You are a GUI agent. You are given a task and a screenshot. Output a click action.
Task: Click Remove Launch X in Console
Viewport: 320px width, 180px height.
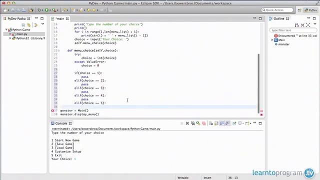point(187,123)
